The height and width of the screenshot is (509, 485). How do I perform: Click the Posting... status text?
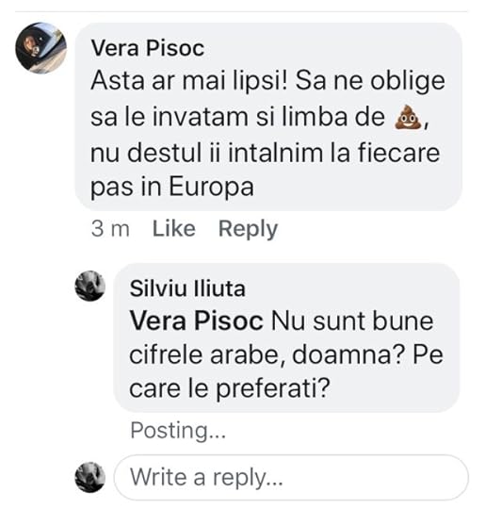(178, 431)
